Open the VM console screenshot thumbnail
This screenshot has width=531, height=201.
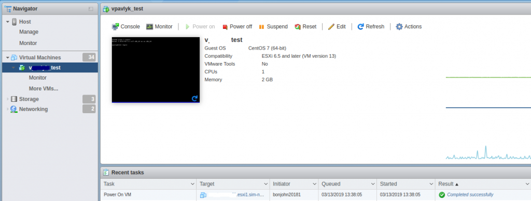click(x=156, y=70)
